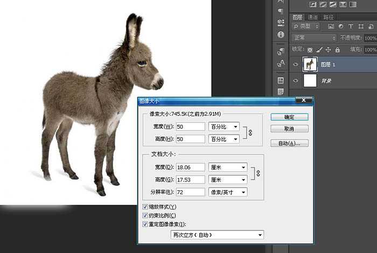Open the 两次立方 (自动) resampling dropdown
The height and width of the screenshot is (253, 377).
218,235
